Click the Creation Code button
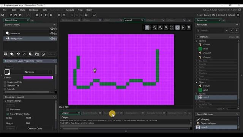 tap(35, 129)
